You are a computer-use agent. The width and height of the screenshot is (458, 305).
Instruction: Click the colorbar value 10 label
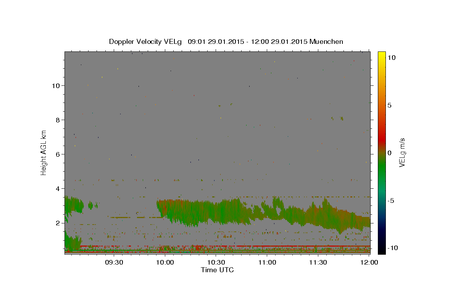tap(391, 58)
